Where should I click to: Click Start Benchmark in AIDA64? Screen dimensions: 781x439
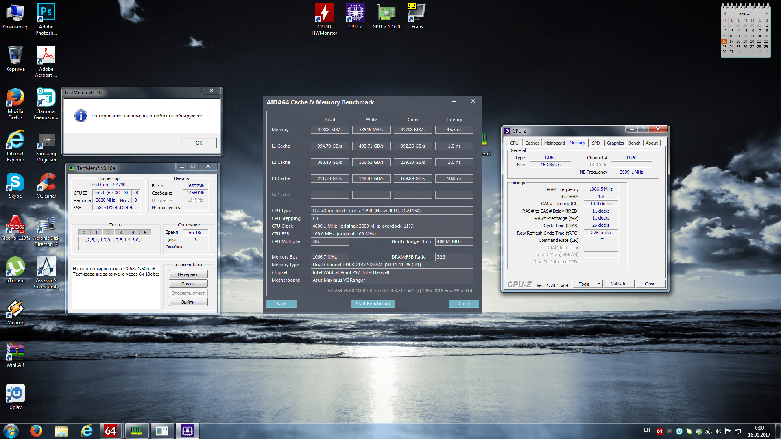tap(373, 304)
